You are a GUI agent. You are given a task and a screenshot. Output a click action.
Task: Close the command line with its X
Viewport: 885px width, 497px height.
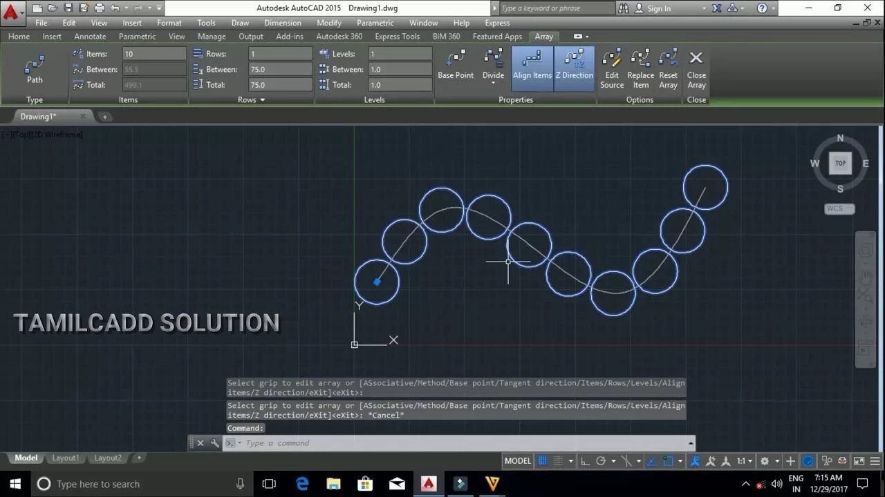coord(201,443)
